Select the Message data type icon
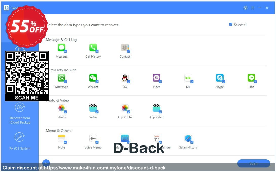The width and height of the screenshot is (276, 172). 62,47
